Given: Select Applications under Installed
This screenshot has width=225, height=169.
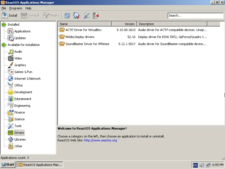Looking at the screenshot, I should pyautogui.click(x=22, y=31).
